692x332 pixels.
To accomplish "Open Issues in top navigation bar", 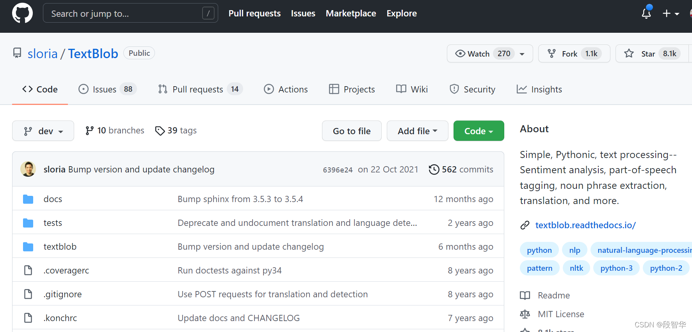I will pyautogui.click(x=303, y=13).
